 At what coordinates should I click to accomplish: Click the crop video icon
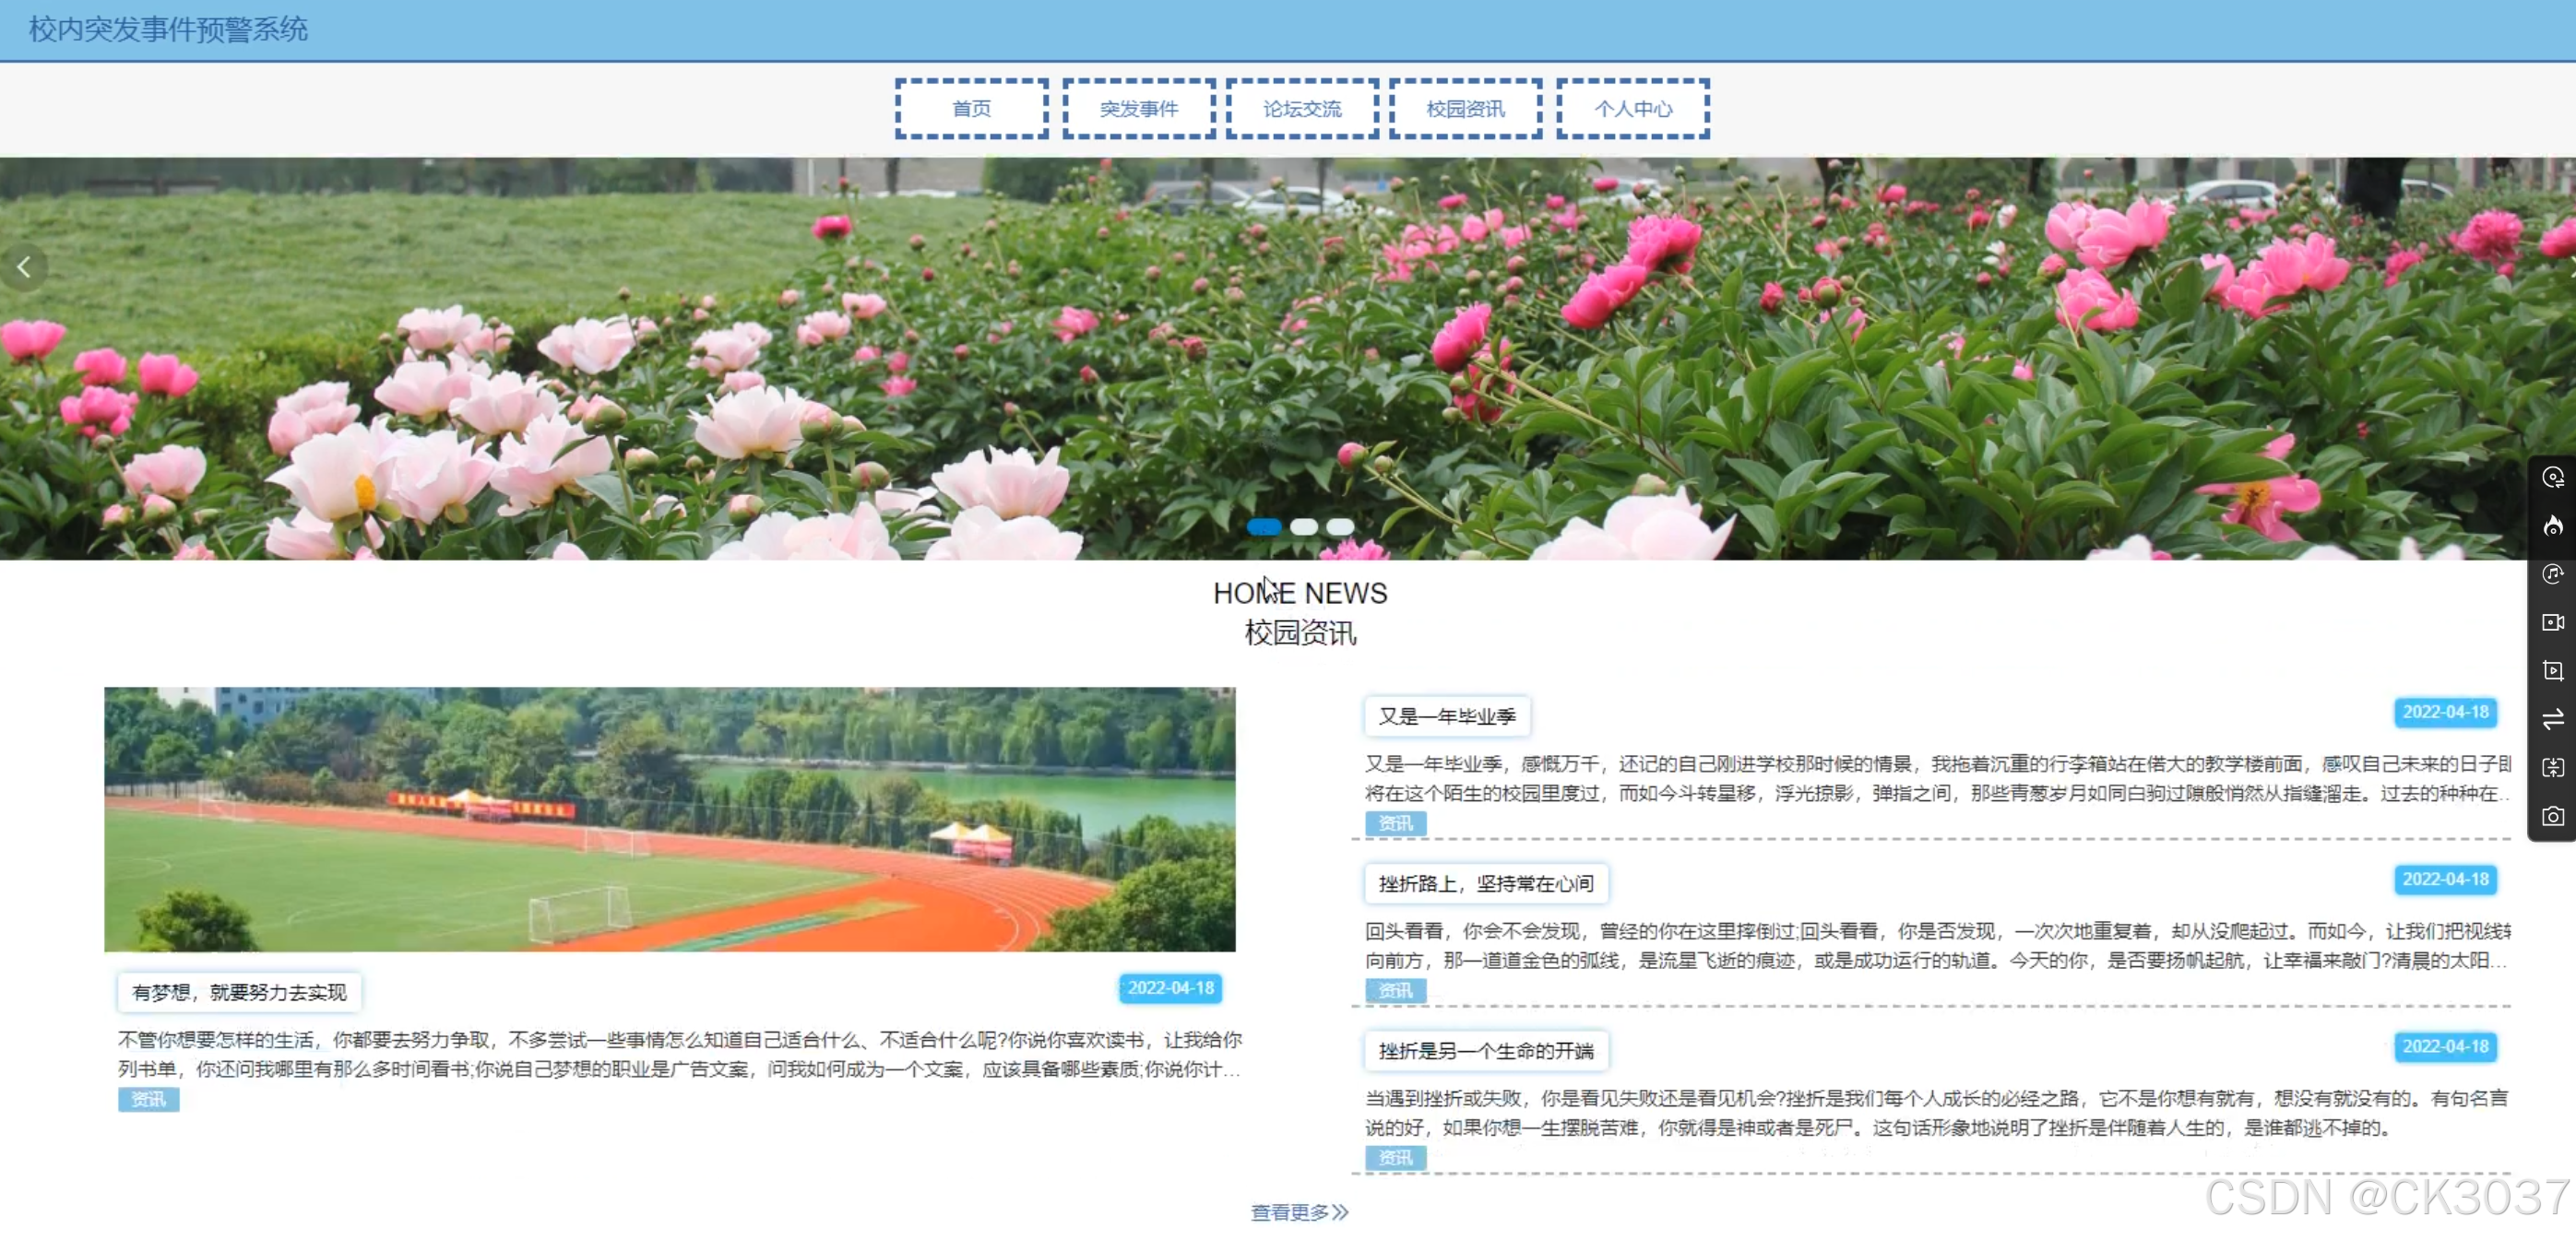click(2552, 670)
